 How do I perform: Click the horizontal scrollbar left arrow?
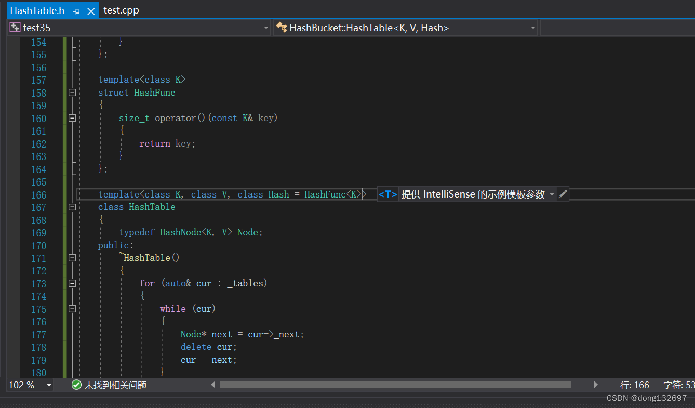point(213,385)
